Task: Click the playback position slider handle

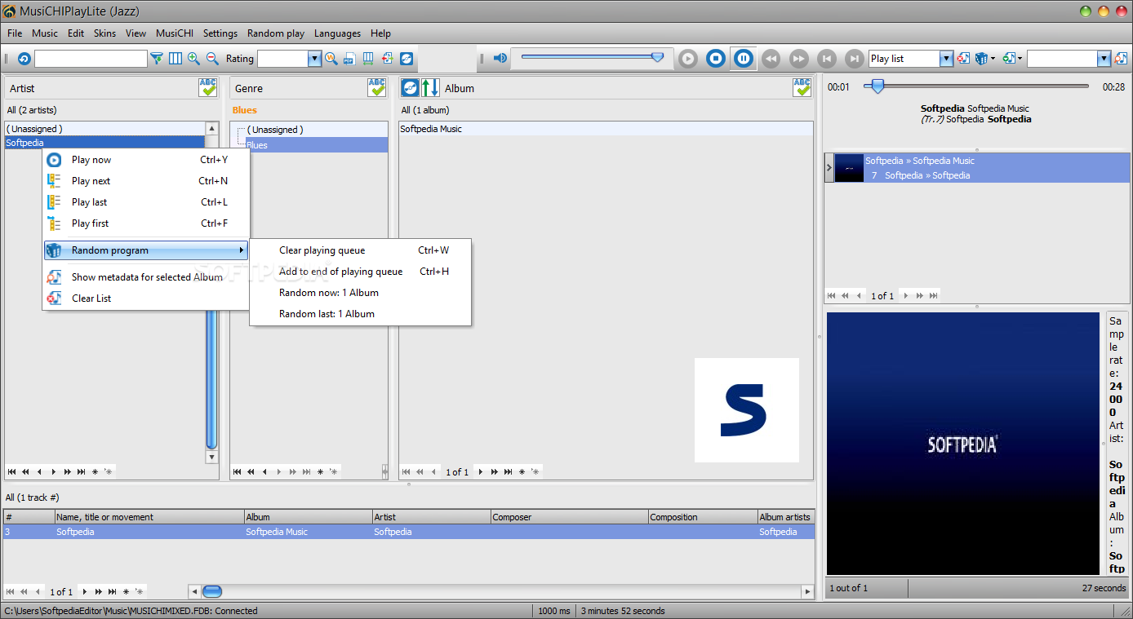Action: tap(878, 86)
